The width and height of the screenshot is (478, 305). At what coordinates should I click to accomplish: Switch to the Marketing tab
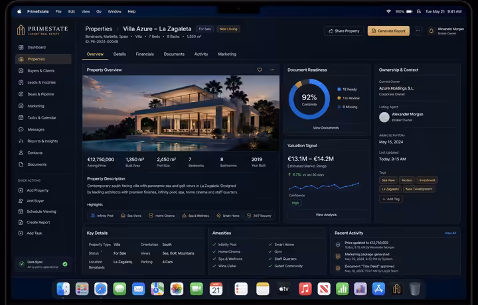click(227, 54)
